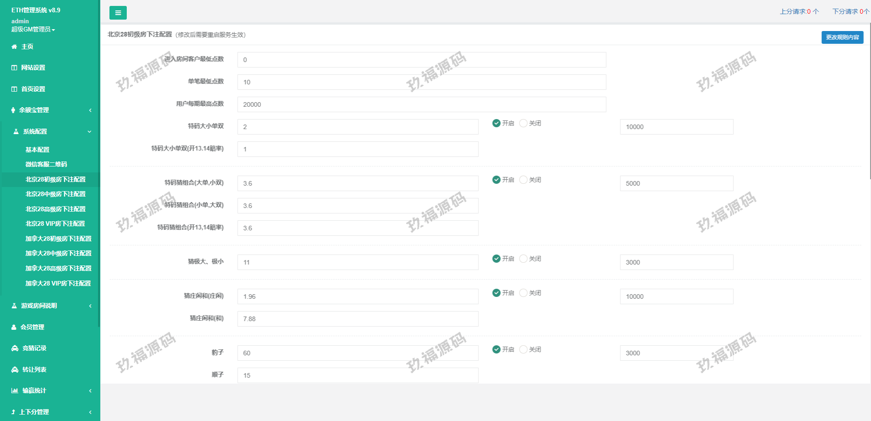Click the 更改规则内容 button

click(842, 37)
